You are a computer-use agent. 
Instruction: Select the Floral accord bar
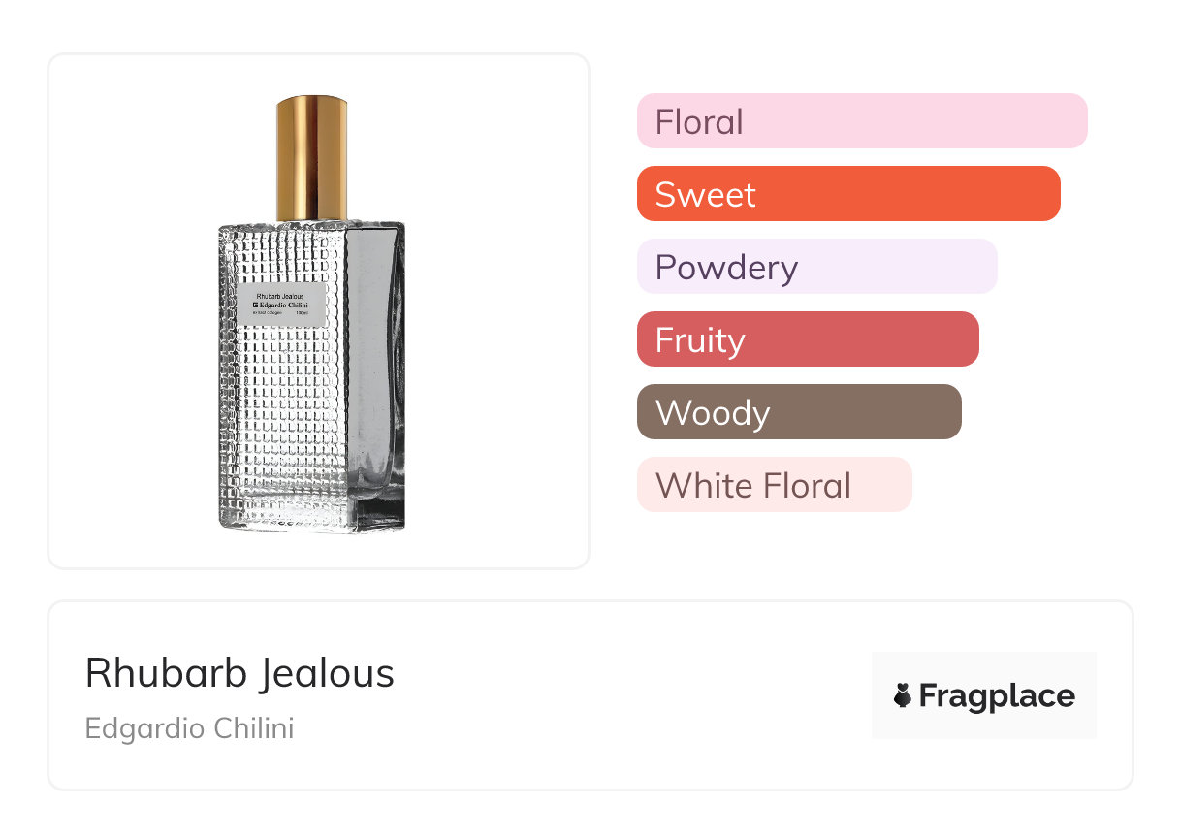click(x=861, y=121)
